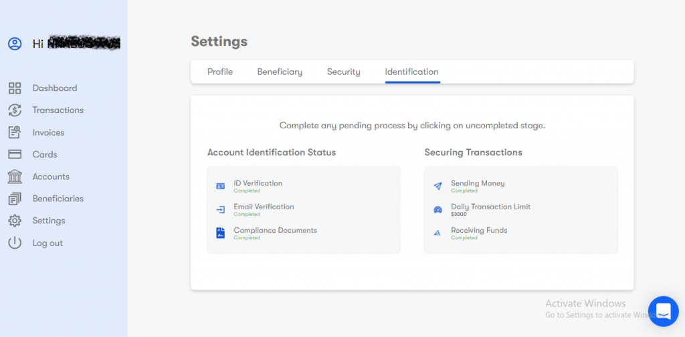Open Invoices from the sidebar
This screenshot has width=685, height=337.
[x=48, y=132]
